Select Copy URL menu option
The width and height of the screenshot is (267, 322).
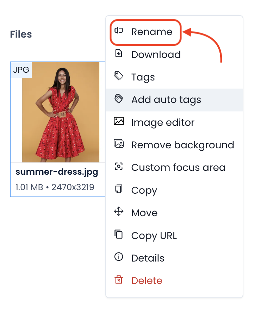(x=174, y=236)
